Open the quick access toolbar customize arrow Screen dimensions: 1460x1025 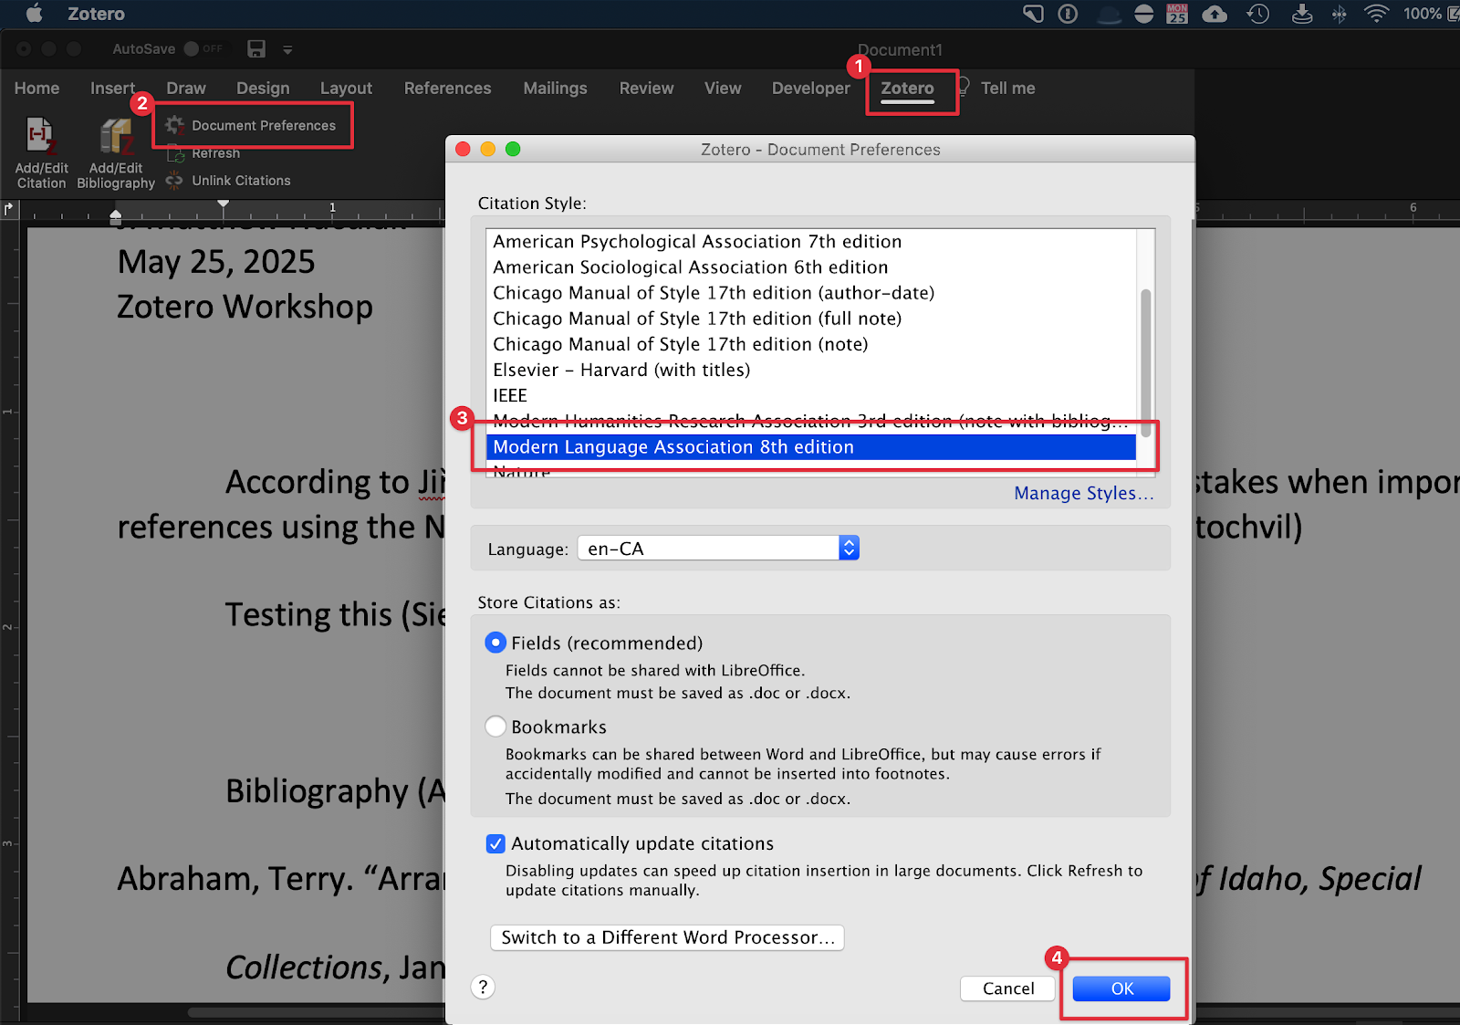point(287,49)
